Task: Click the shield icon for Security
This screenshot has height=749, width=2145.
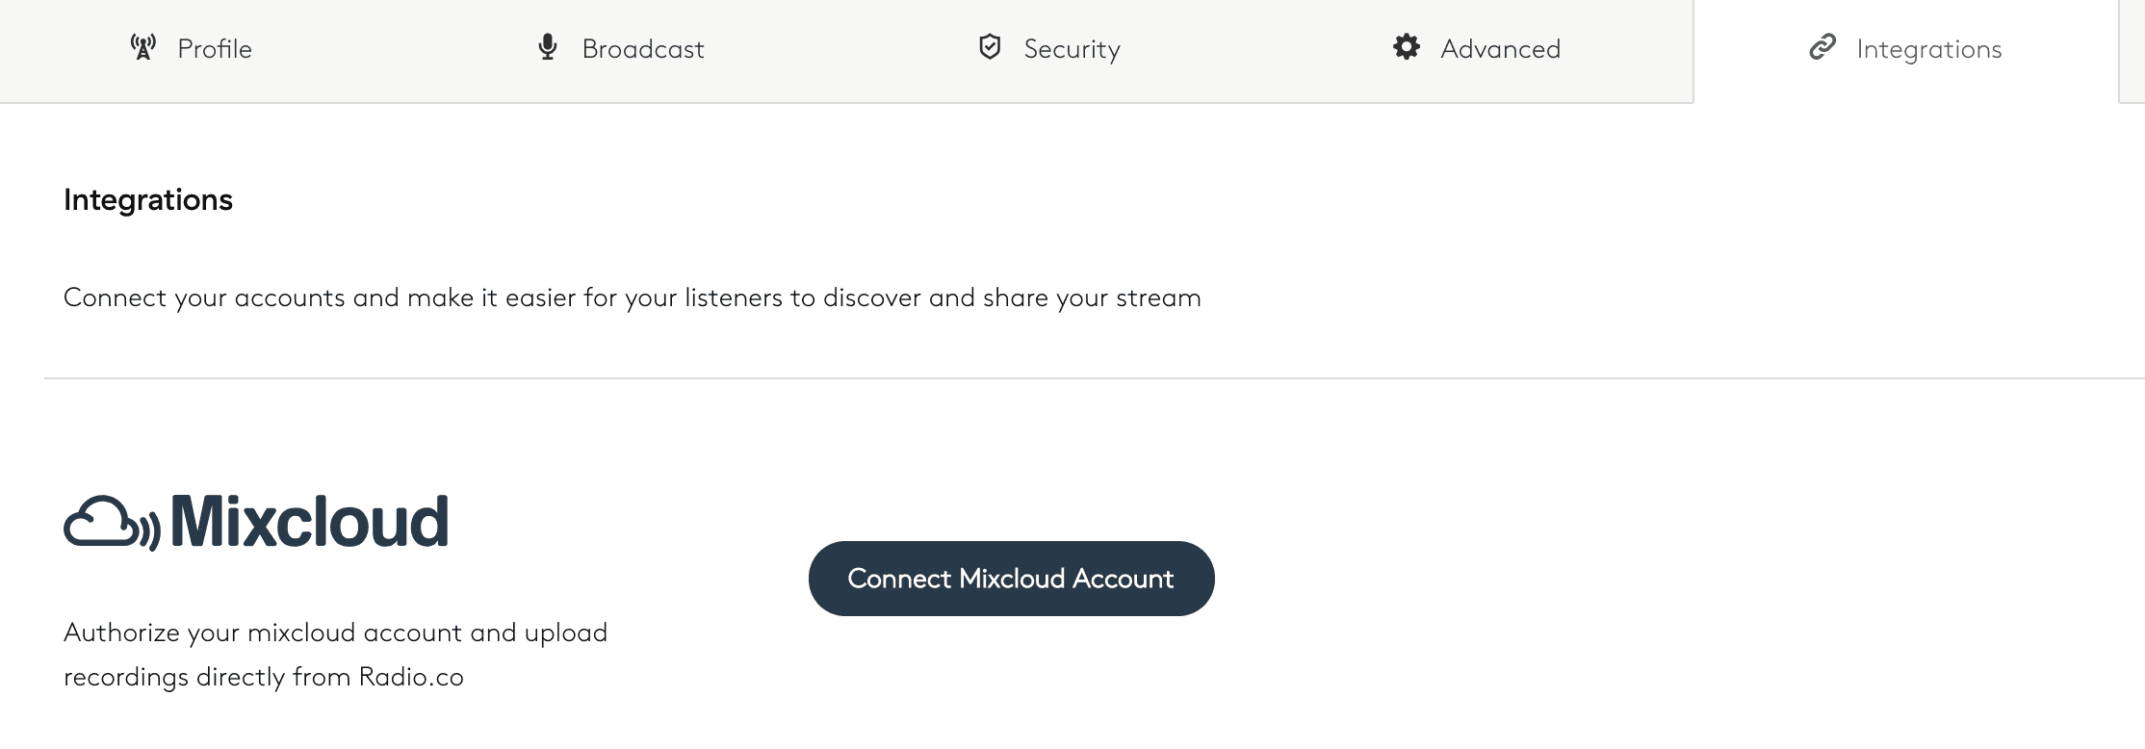Action: tap(990, 47)
